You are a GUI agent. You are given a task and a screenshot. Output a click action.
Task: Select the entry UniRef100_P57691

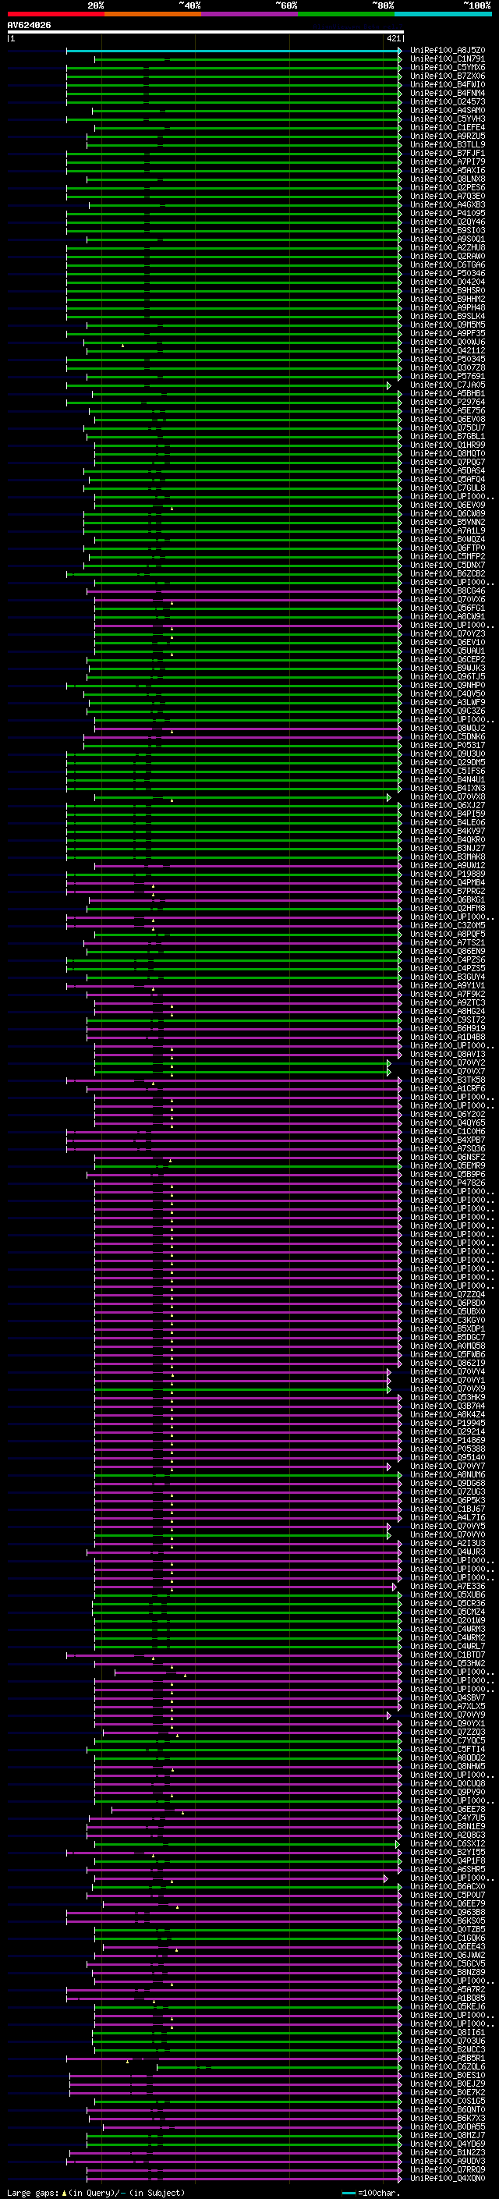(x=448, y=376)
